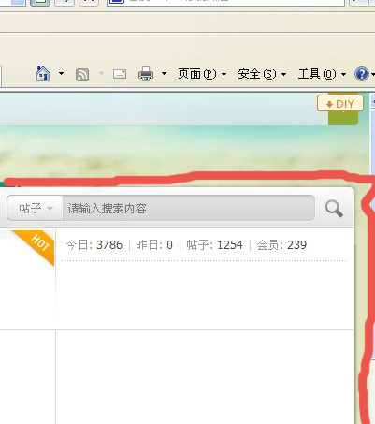Click the 今日: 3786 statistic
The height and width of the screenshot is (424, 375).
(x=94, y=245)
